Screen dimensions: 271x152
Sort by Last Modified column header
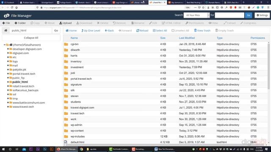click(x=187, y=38)
